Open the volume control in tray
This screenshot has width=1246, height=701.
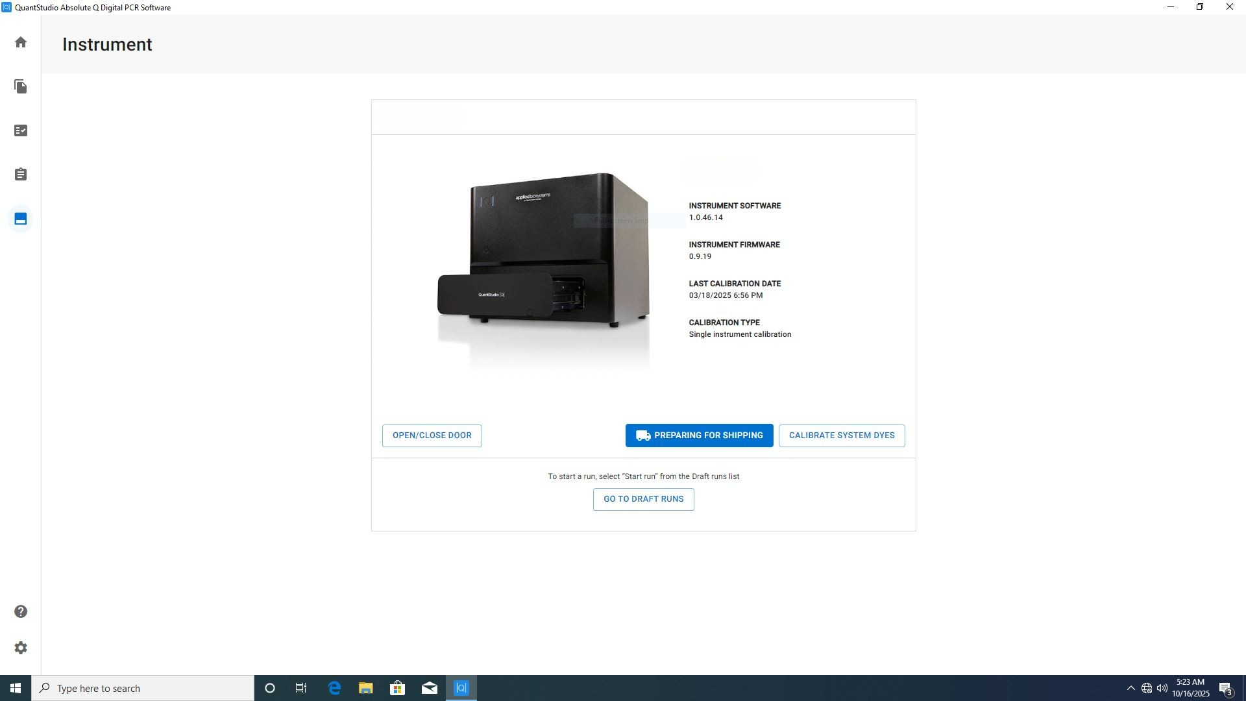[x=1162, y=689]
